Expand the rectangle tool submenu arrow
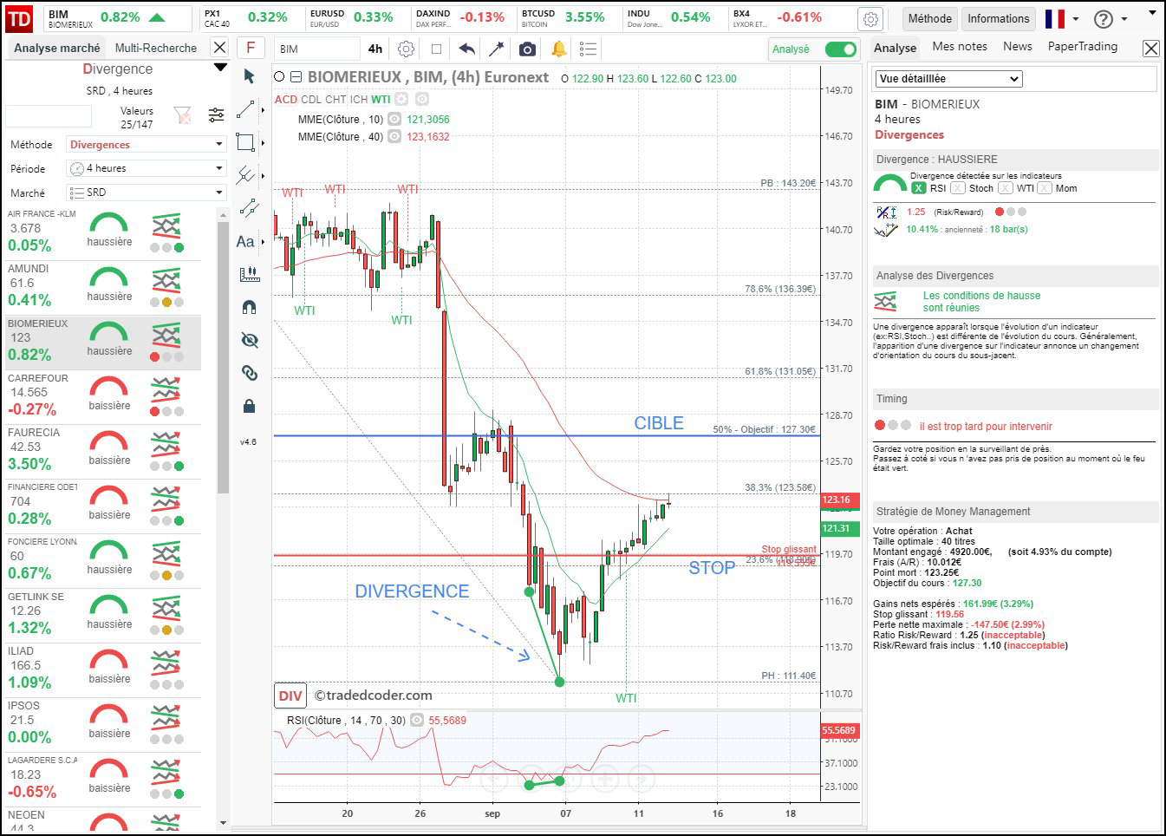The width and height of the screenshot is (1166, 836). coord(262,143)
